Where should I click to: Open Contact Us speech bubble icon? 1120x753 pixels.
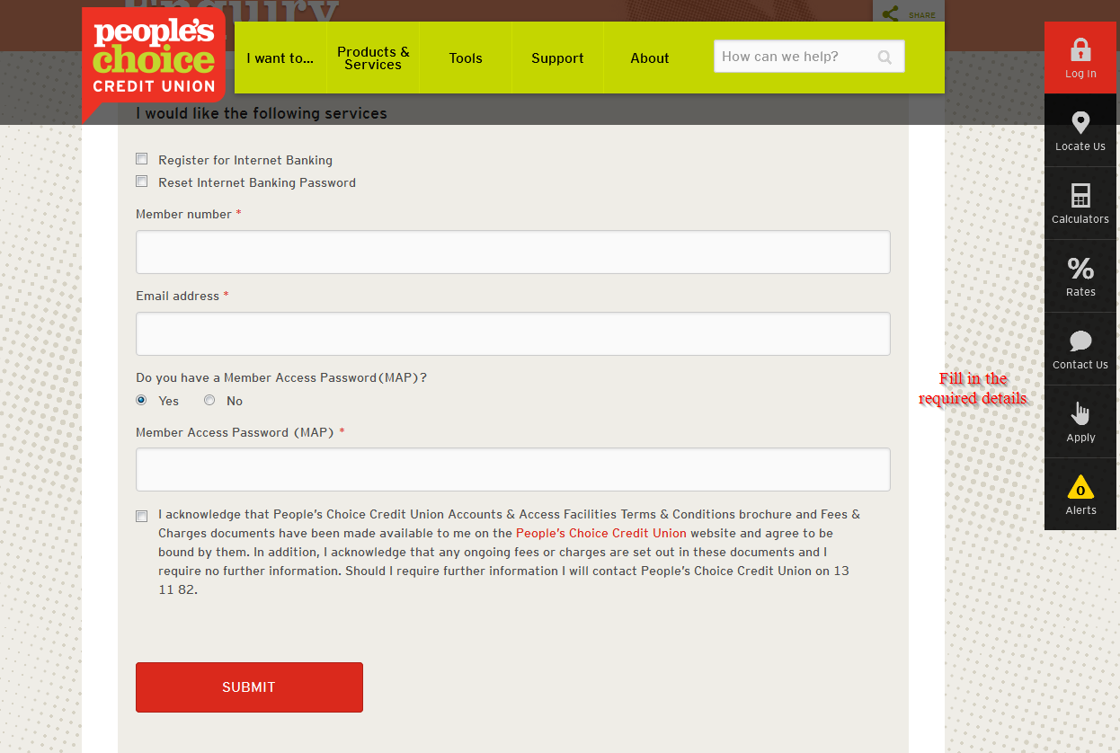coord(1080,341)
